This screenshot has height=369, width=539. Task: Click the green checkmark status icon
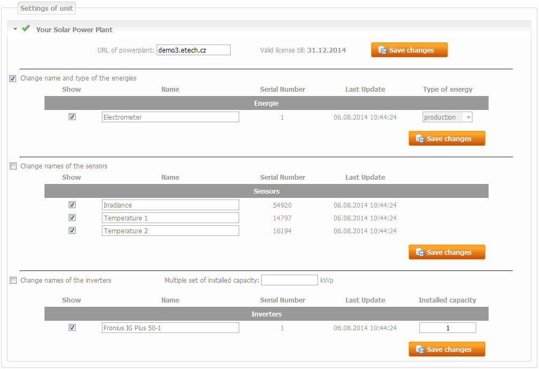[x=25, y=29]
